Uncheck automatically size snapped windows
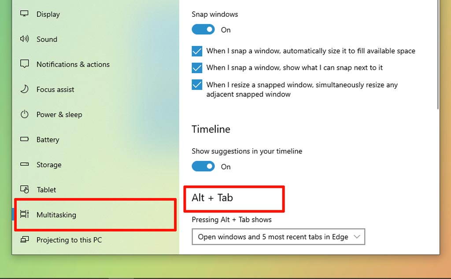This screenshot has width=451, height=279. coord(196,51)
